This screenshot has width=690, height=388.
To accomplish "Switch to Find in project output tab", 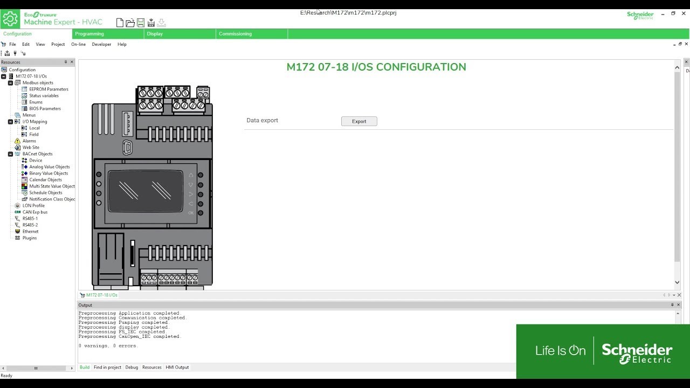I will (107, 368).
